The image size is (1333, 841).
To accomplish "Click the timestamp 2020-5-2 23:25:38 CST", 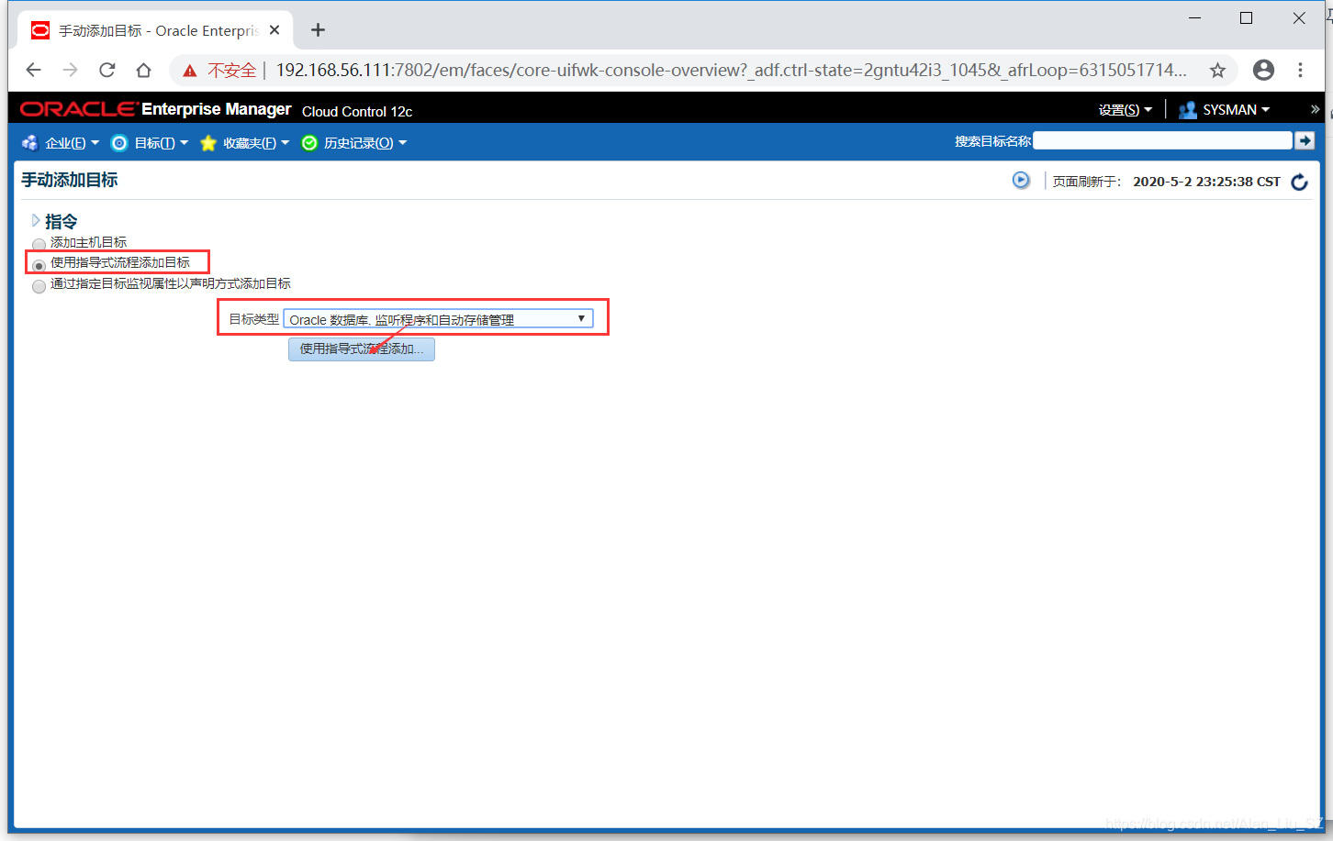I will point(1206,182).
